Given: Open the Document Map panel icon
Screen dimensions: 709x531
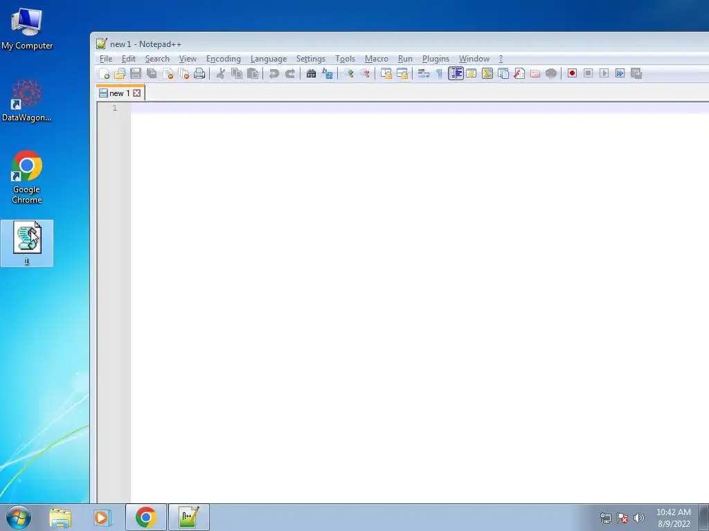Looking at the screenshot, I should (x=487, y=73).
